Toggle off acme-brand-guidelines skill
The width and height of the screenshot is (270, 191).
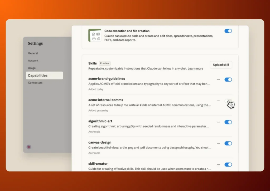pos(228,79)
